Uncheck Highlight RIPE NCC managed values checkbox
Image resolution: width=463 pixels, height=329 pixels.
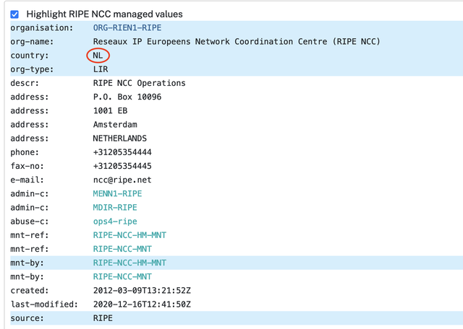click(14, 14)
